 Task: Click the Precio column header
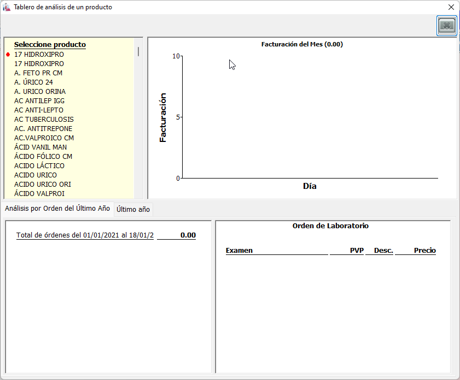point(424,251)
